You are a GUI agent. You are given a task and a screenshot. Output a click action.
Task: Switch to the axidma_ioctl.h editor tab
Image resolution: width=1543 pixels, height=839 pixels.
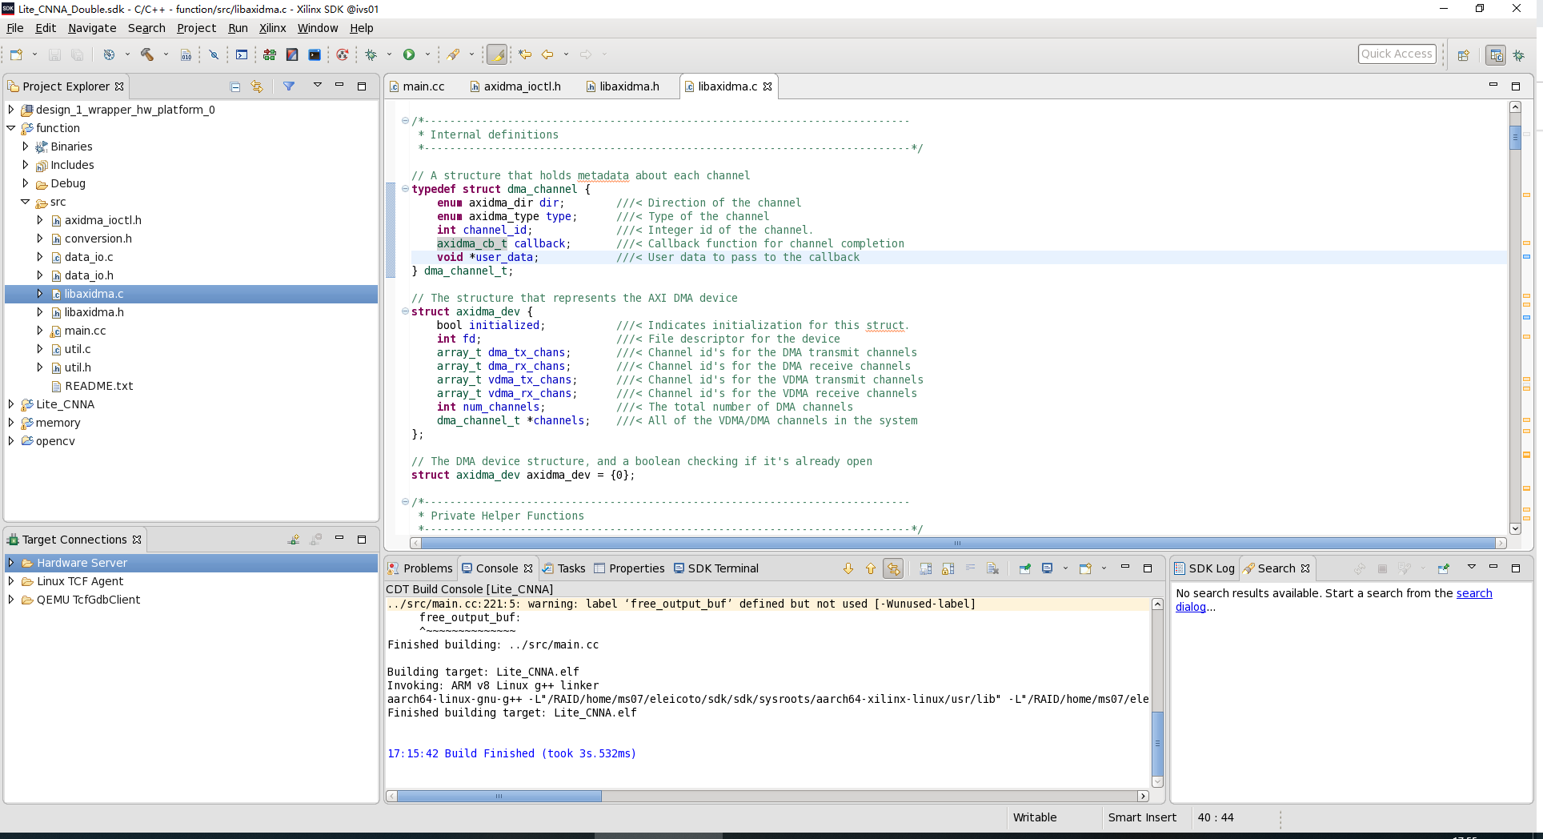523,86
